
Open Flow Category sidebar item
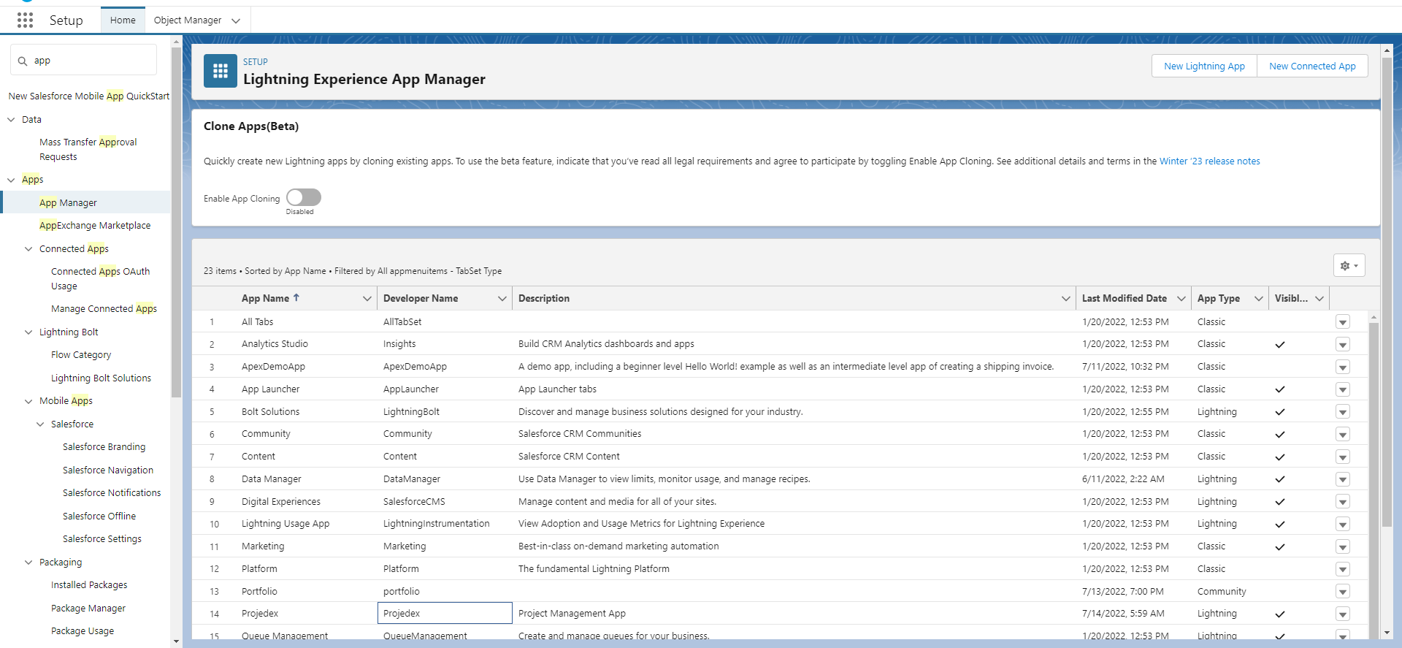[x=81, y=355]
